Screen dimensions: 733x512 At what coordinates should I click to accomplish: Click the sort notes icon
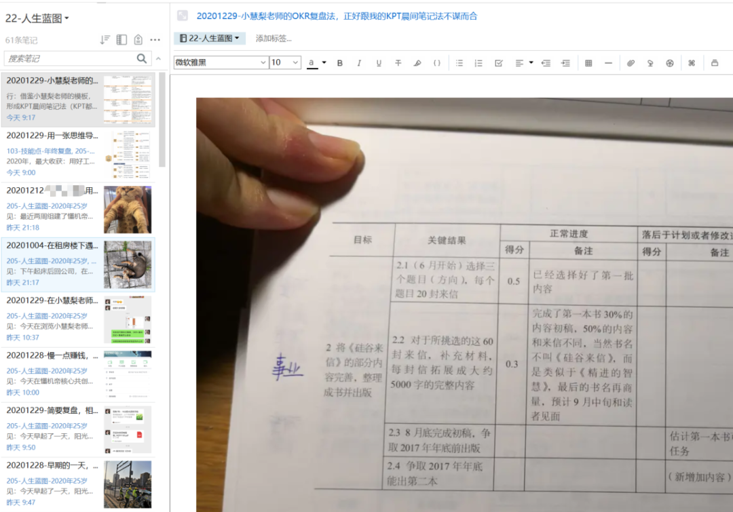pos(105,40)
